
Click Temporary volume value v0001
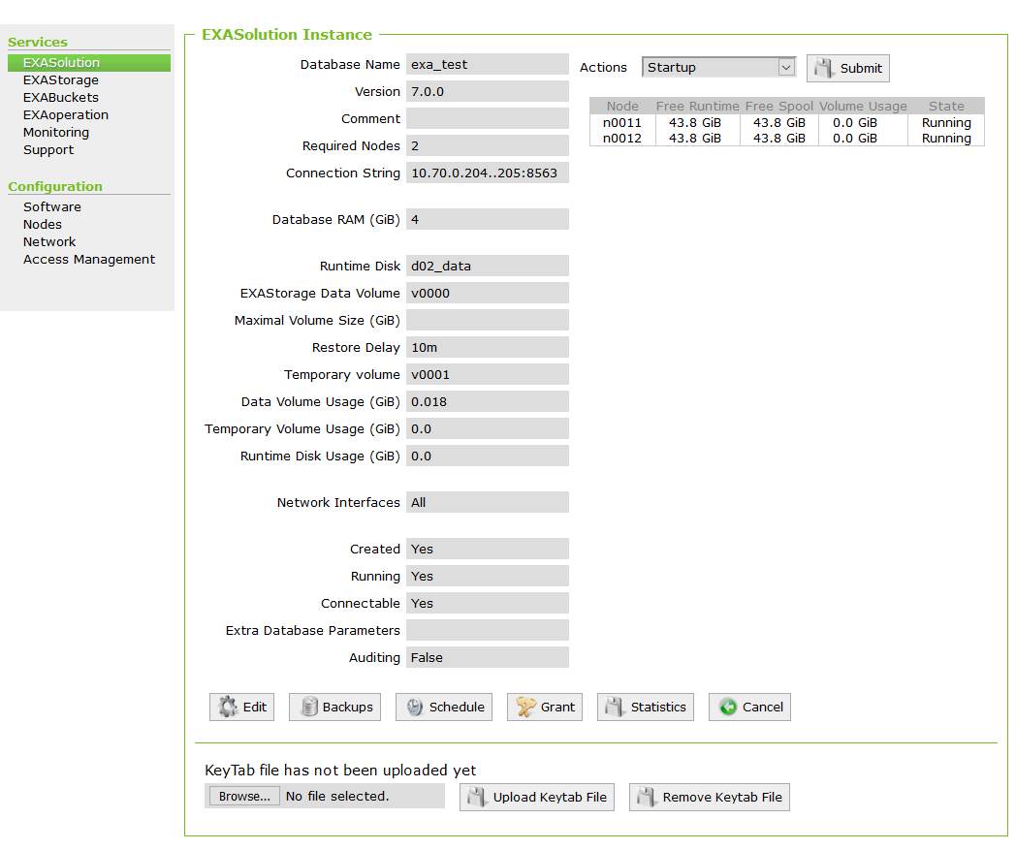click(x=488, y=374)
